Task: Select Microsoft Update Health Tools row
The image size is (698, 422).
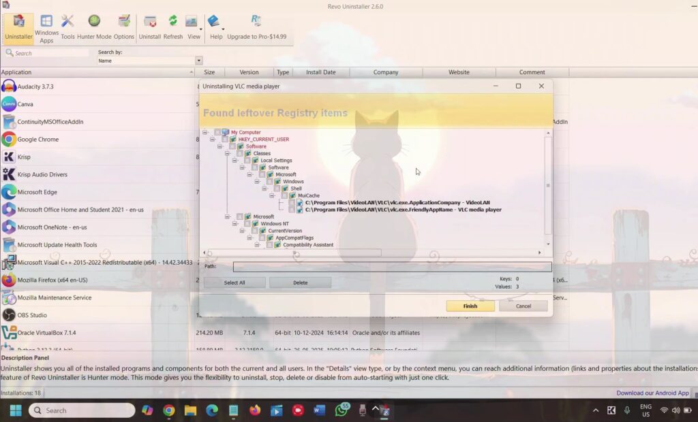Action: (x=97, y=245)
